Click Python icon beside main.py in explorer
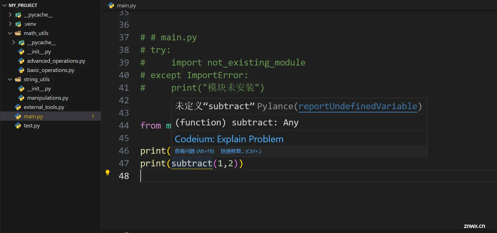 tap(18, 116)
